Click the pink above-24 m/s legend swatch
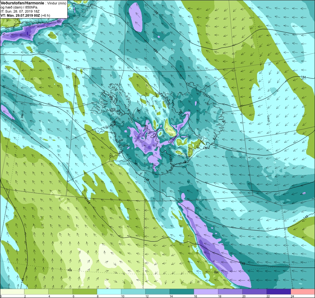The width and height of the screenshot is (315, 298). click(x=303, y=292)
